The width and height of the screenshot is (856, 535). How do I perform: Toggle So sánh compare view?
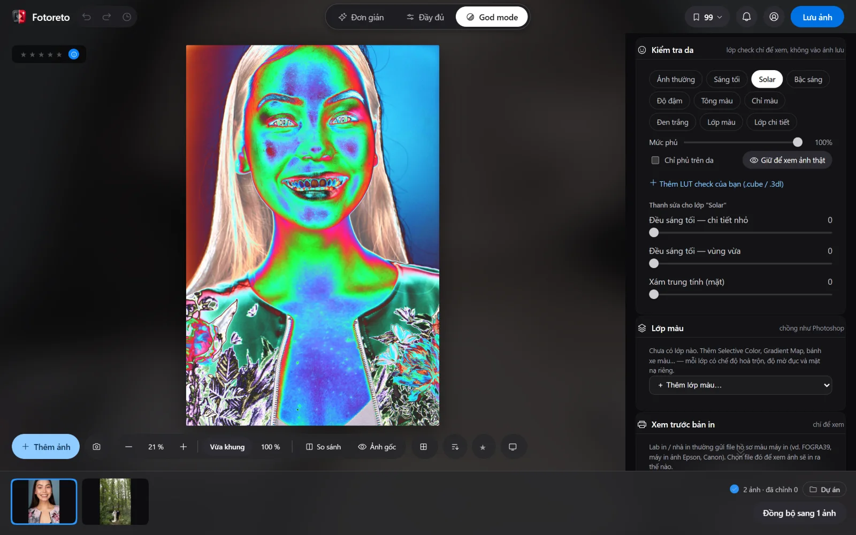pos(323,447)
